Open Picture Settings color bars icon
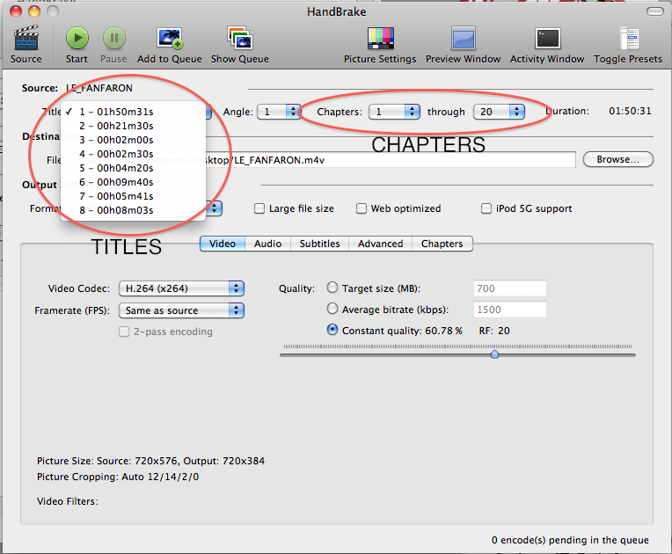 (381, 39)
